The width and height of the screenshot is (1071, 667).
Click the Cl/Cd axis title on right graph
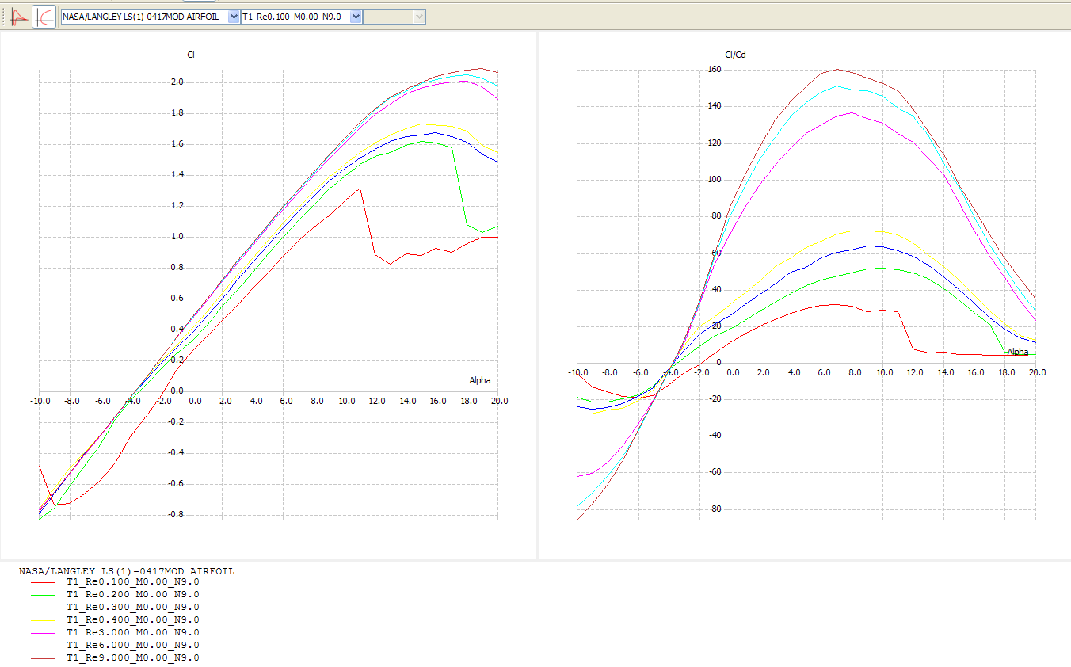(735, 55)
